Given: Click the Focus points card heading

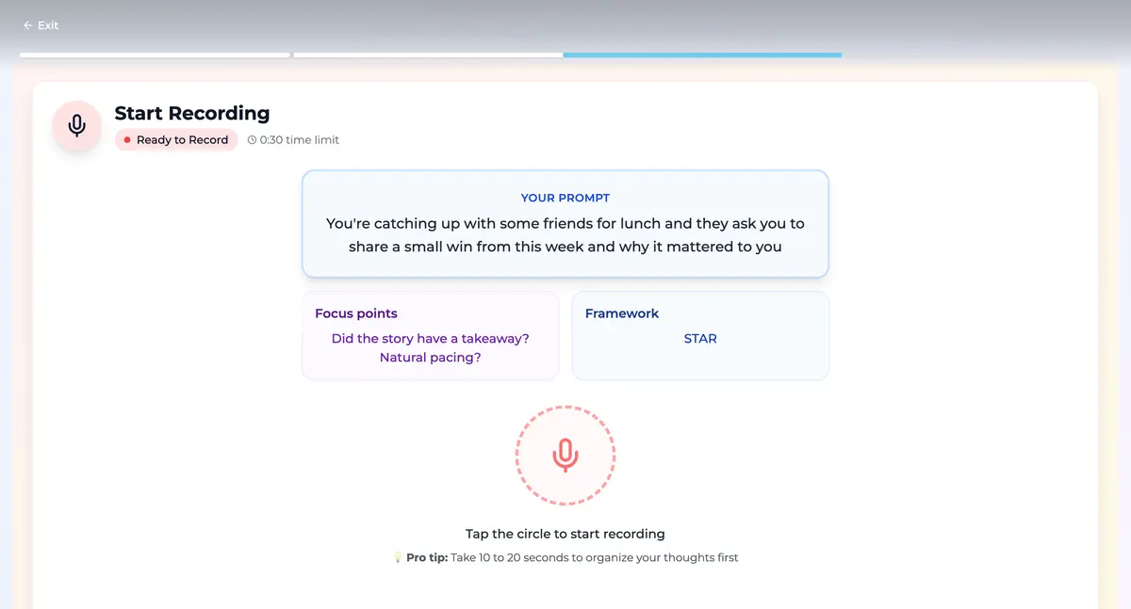Looking at the screenshot, I should click(x=356, y=313).
